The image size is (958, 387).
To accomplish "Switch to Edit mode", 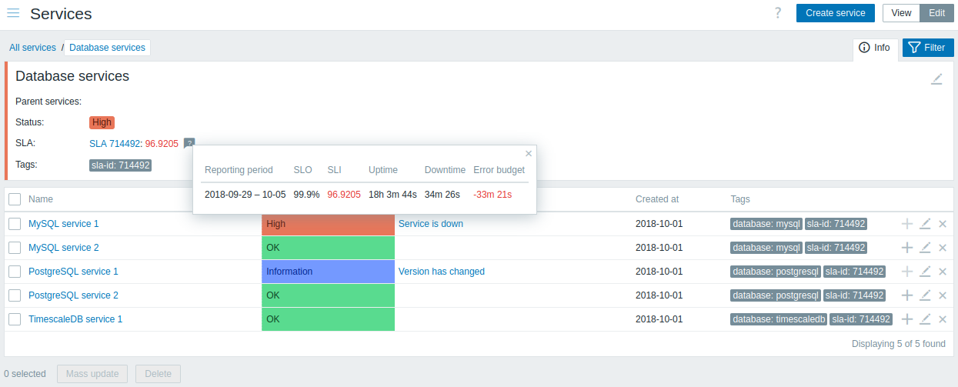I will (936, 13).
